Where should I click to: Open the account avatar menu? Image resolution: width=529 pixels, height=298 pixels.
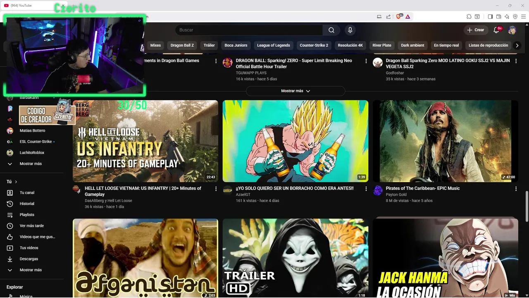[x=512, y=30]
